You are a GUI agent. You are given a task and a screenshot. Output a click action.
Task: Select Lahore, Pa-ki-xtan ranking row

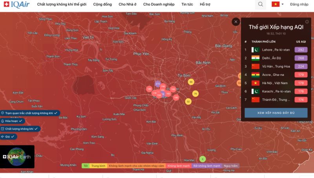click(276, 50)
